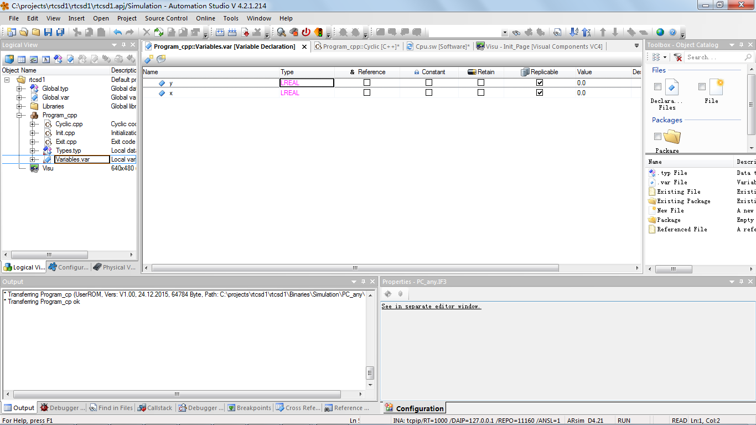756x425 pixels.
Task: Check the Declaration Files checkbox in the Toolbox
Action: point(657,86)
